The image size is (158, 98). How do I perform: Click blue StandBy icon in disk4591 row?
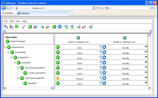point(104,83)
